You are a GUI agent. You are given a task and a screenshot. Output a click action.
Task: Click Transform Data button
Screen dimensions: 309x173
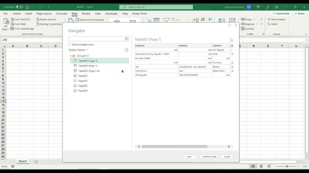pos(209,157)
